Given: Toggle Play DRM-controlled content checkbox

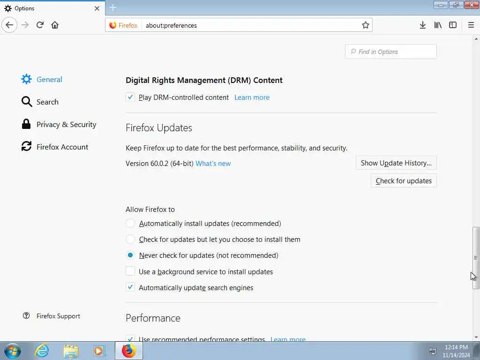Looking at the screenshot, I should coord(130,97).
